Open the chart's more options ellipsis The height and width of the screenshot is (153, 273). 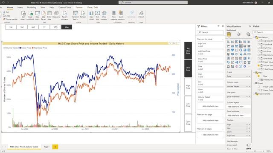(x=178, y=43)
